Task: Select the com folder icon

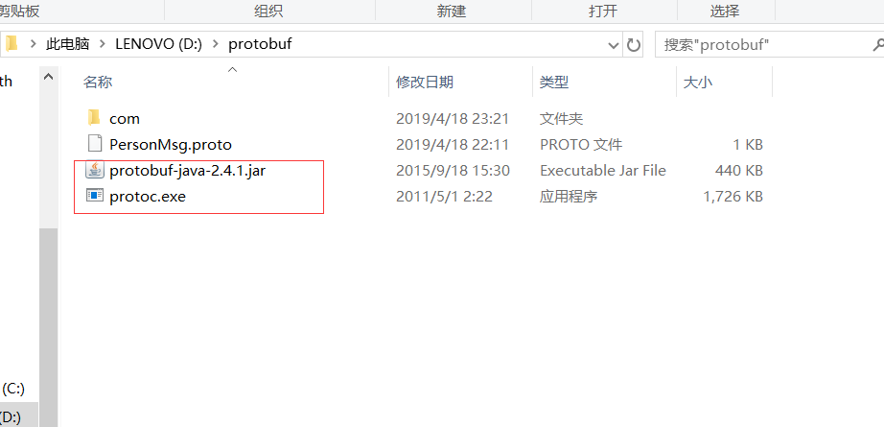Action: 94,118
